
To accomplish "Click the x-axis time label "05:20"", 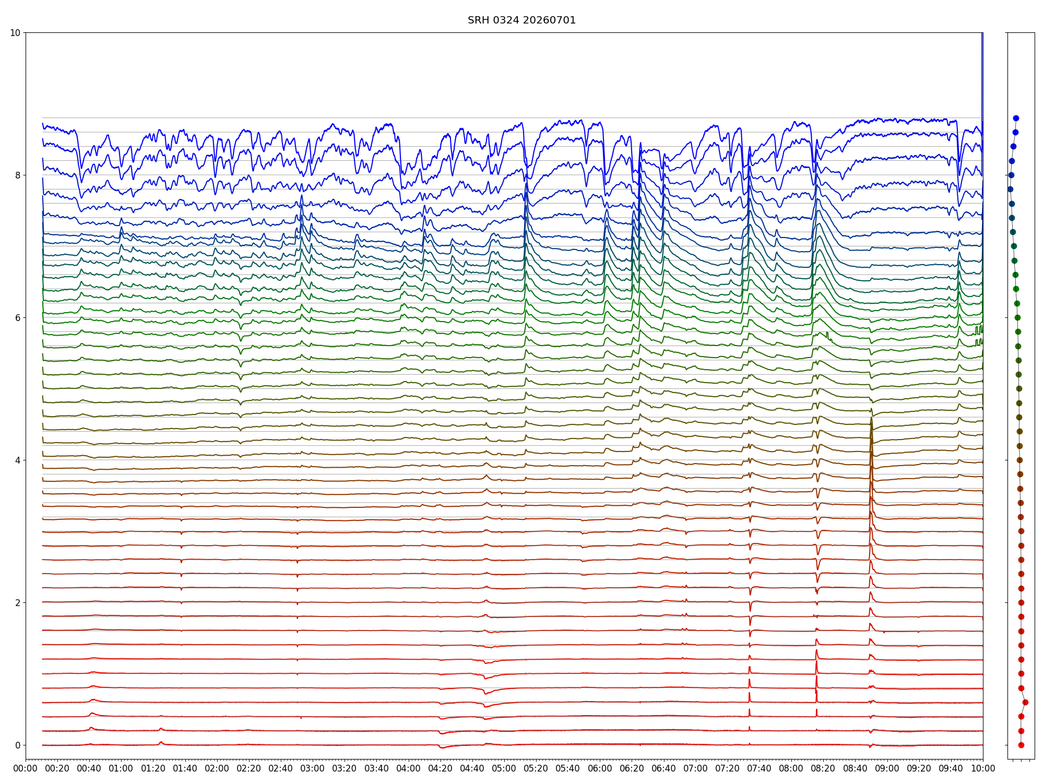I will [x=536, y=769].
